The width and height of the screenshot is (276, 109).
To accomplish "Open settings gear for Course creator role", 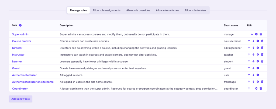I will click(x=258, y=41).
